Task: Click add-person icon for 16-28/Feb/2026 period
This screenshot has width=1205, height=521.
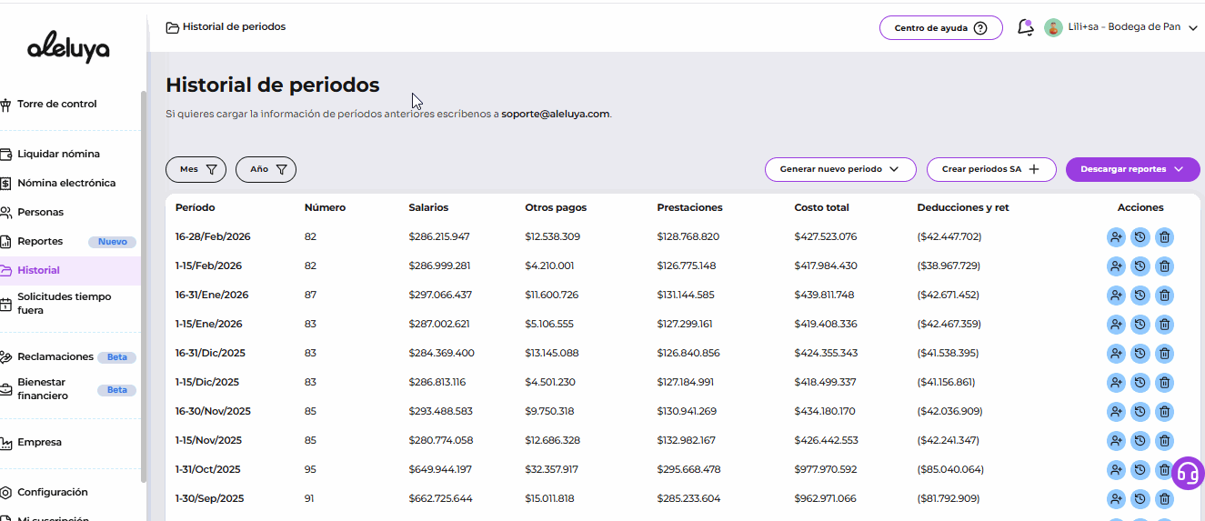Action: click(1116, 237)
